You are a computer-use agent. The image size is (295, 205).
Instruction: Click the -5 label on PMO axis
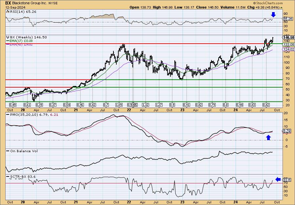coord(285,147)
